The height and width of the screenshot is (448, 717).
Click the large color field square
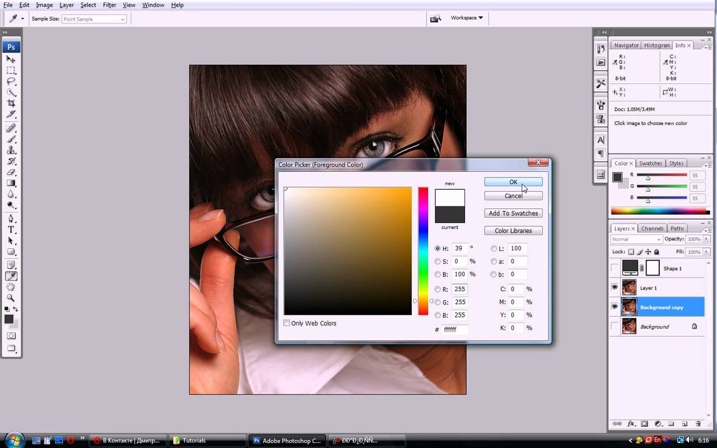coord(347,251)
